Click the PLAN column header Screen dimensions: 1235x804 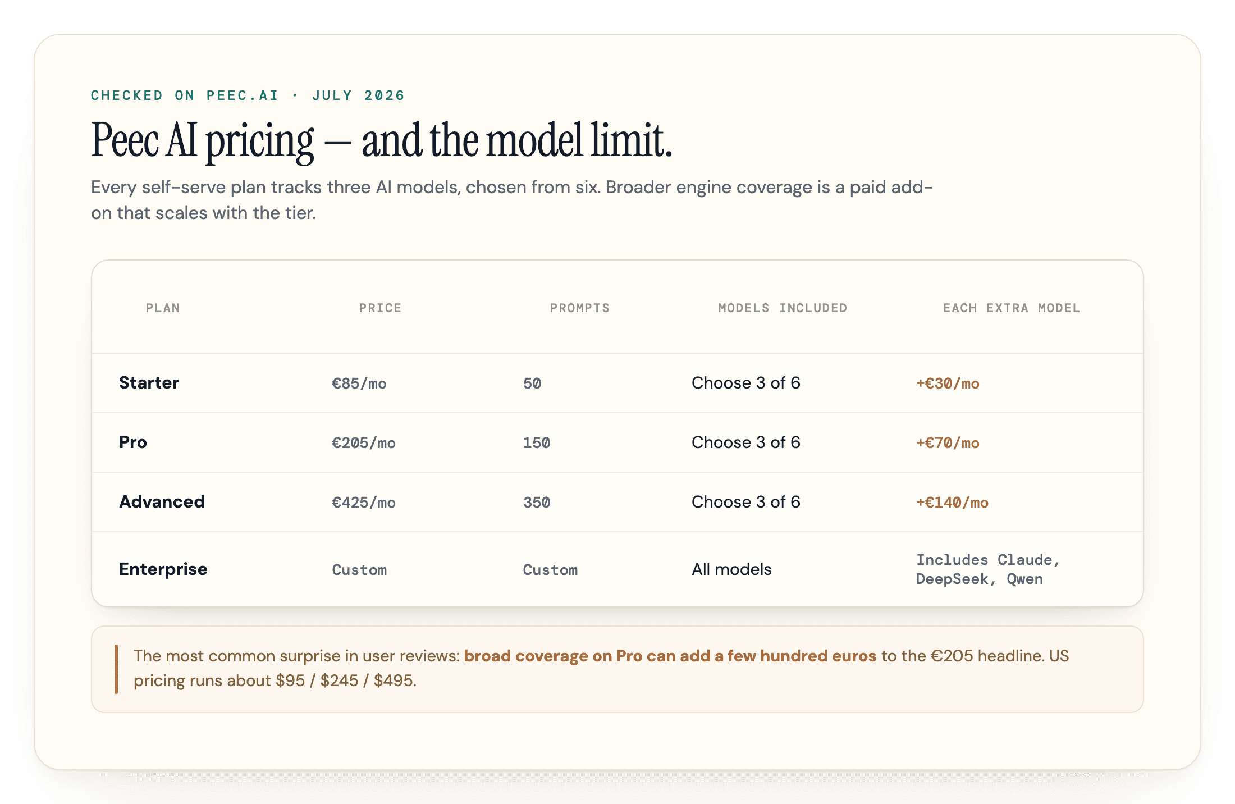pyautogui.click(x=163, y=308)
